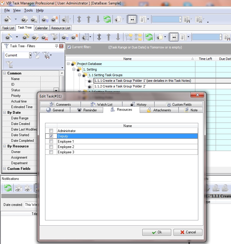Viewport: 231px width, 244px height.
Task: Click the move-up arrow in the Task Tree toolbar
Action: tap(108, 37)
